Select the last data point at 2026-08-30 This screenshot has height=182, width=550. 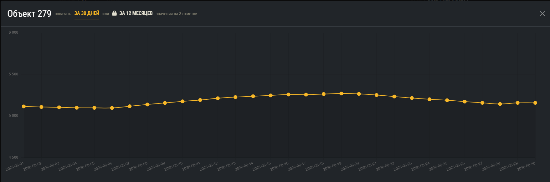535,103
